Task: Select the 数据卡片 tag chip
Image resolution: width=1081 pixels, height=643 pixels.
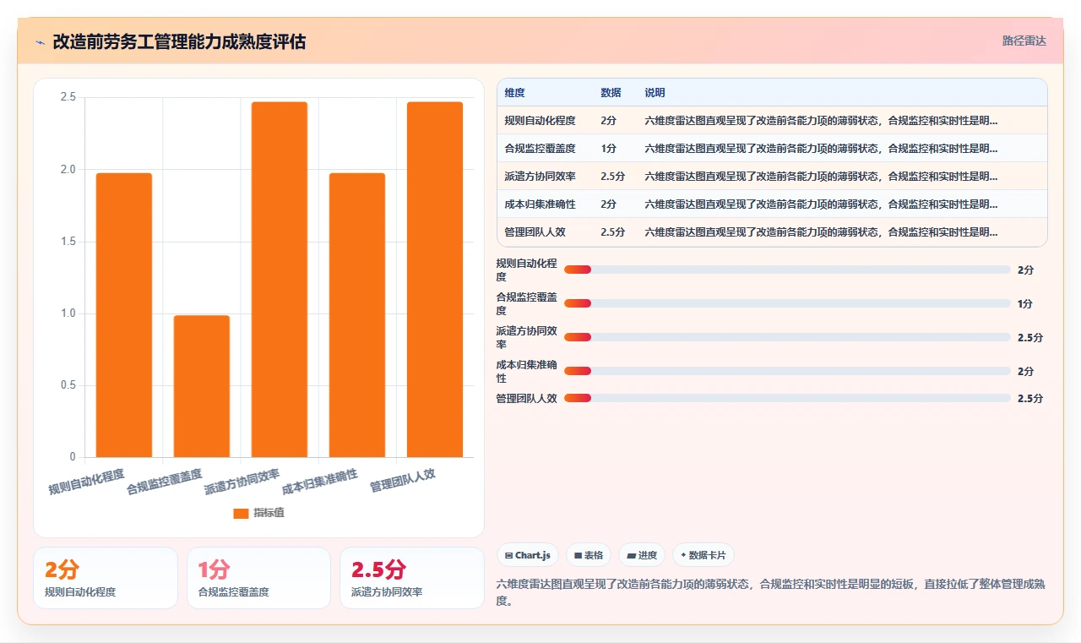Action: pos(703,555)
